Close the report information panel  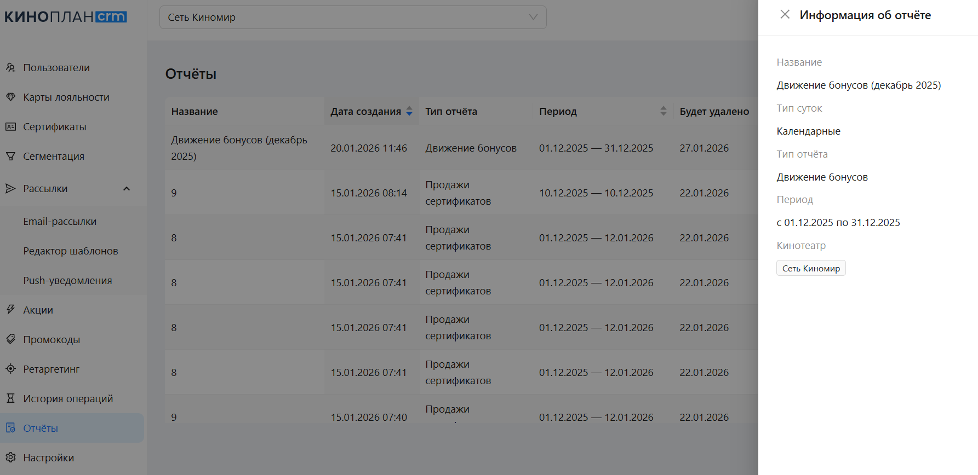(x=785, y=15)
